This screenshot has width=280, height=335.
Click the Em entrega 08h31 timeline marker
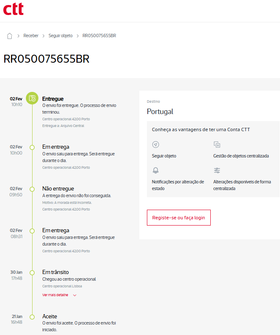click(32, 231)
